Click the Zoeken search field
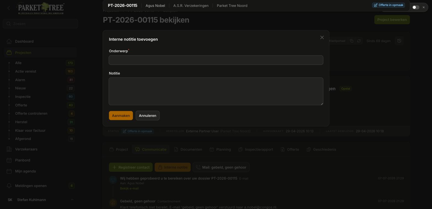The image size is (432, 209). pos(40,24)
